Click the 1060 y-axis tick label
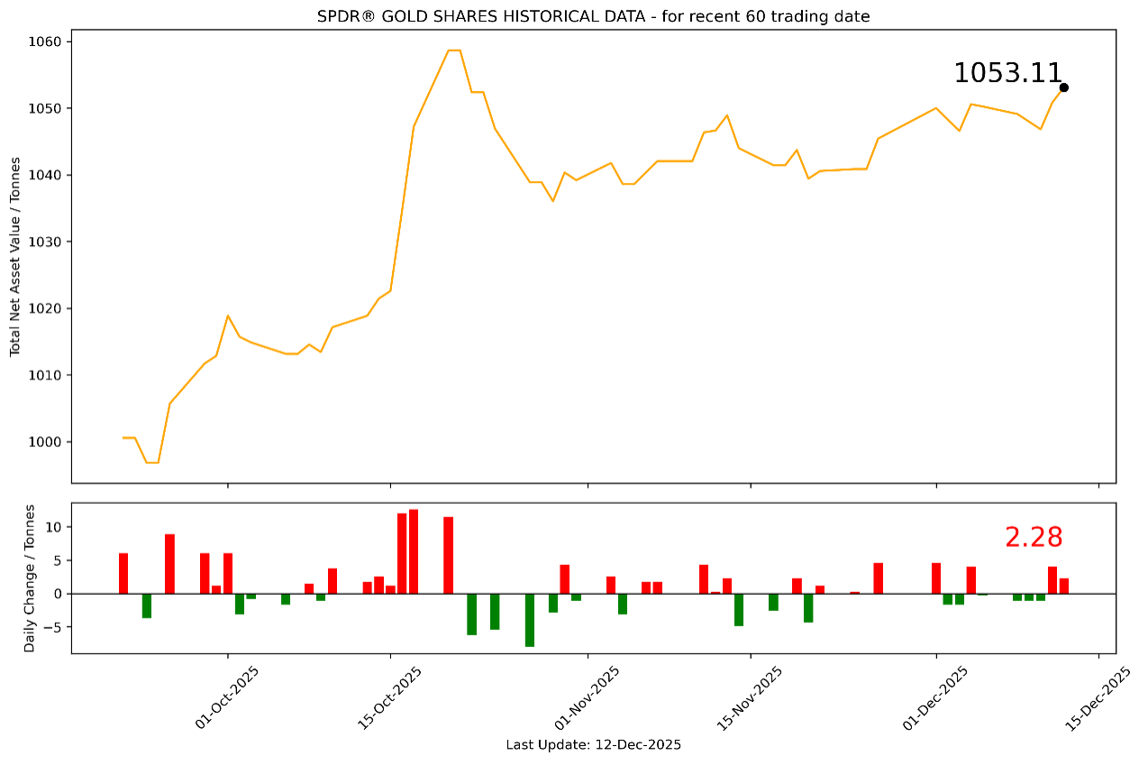Viewport: 1148px width, 765px height. coord(46,42)
